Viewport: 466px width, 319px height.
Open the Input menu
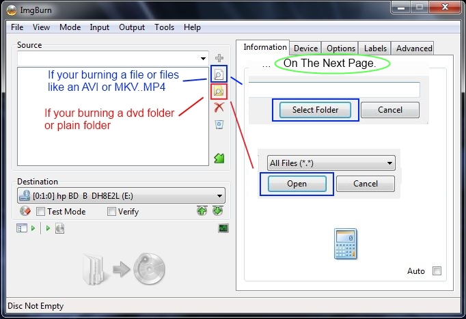click(x=100, y=27)
